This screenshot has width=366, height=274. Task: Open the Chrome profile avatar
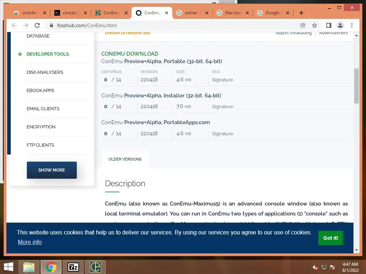coord(340,25)
